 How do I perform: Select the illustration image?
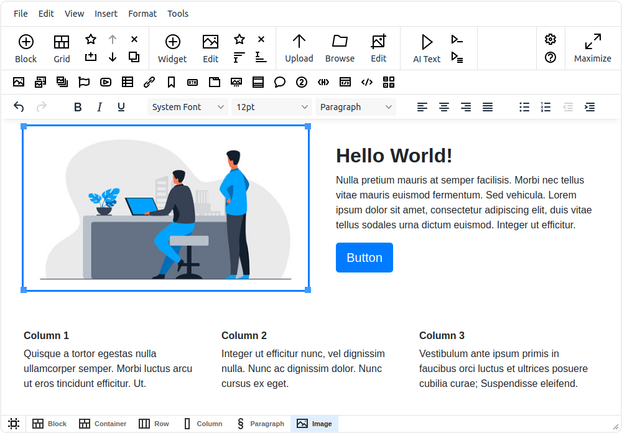click(x=165, y=208)
